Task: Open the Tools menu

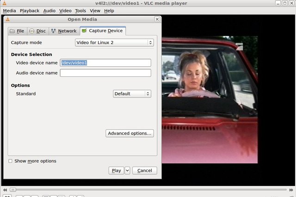Action: (80, 11)
